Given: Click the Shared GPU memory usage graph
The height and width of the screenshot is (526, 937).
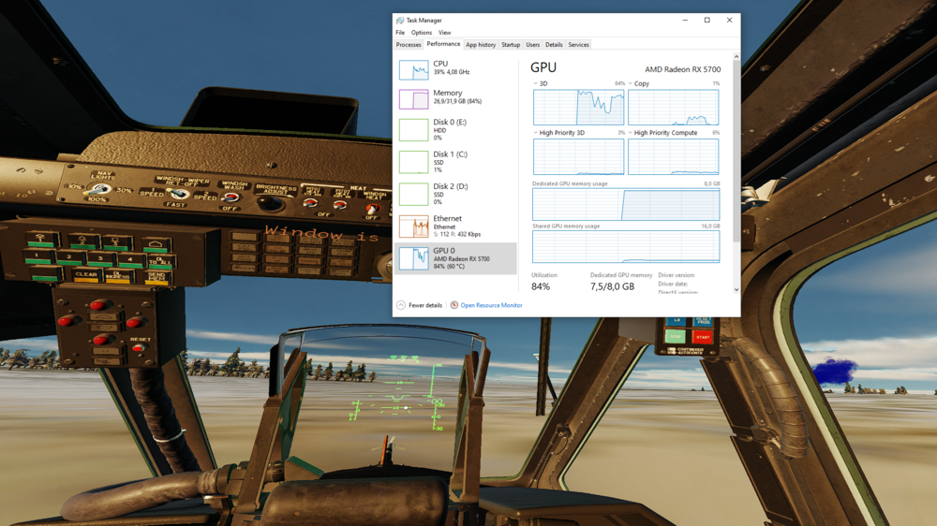Looking at the screenshot, I should (x=626, y=246).
